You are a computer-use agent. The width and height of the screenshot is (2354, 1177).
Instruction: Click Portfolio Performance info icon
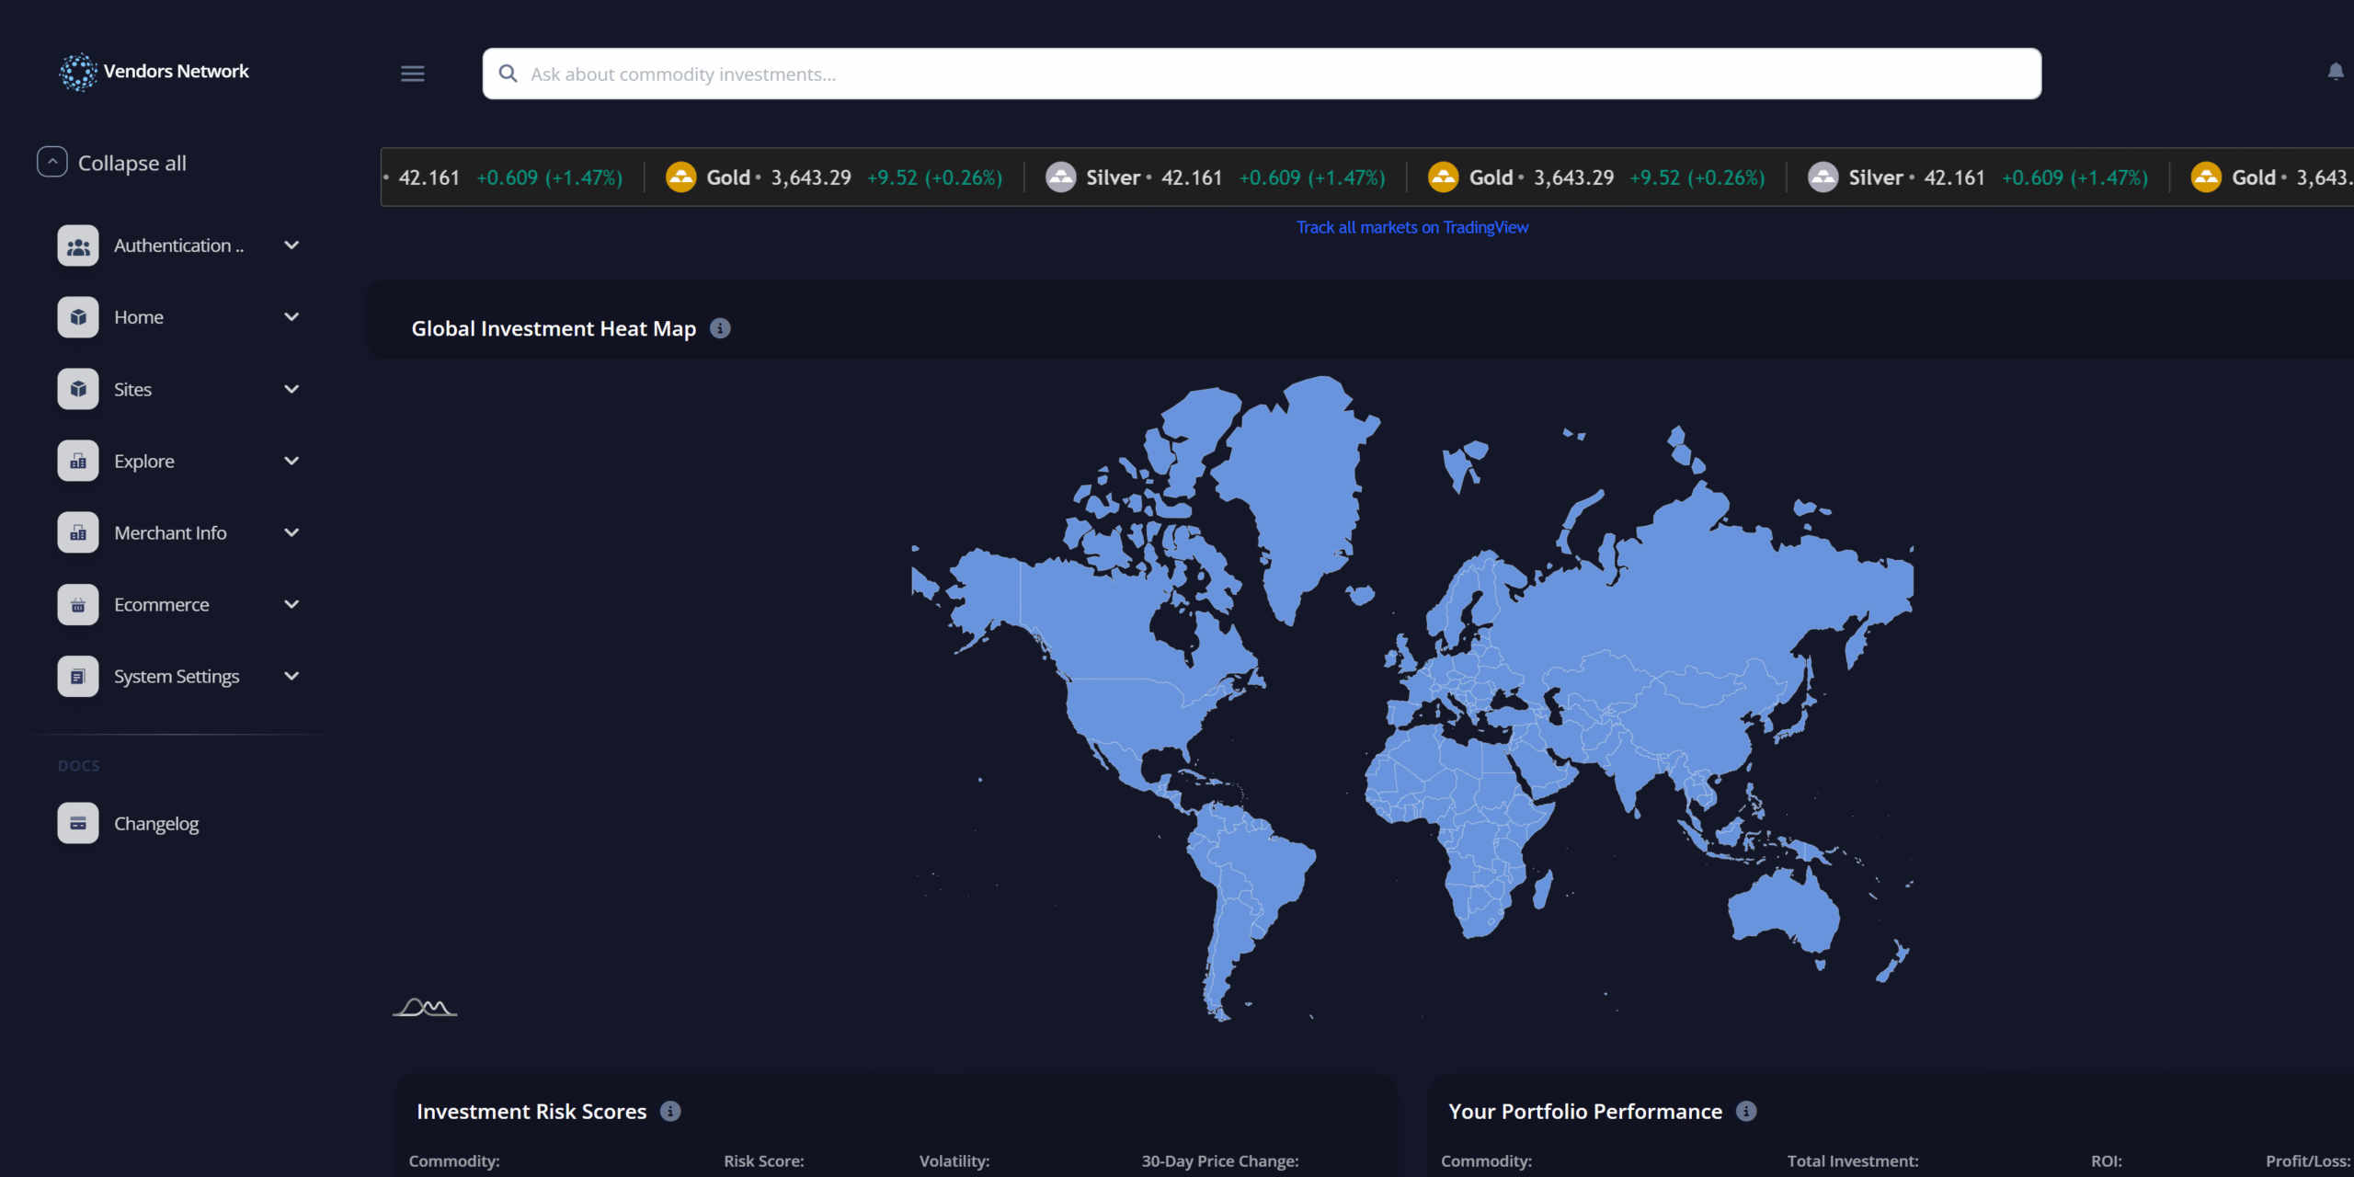1745,1112
